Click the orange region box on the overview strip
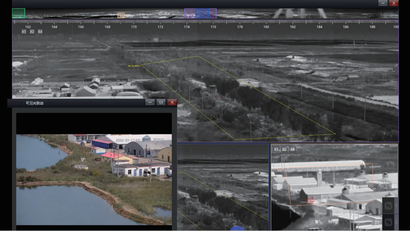The height and width of the screenshot is (231, 410). pos(121,16)
